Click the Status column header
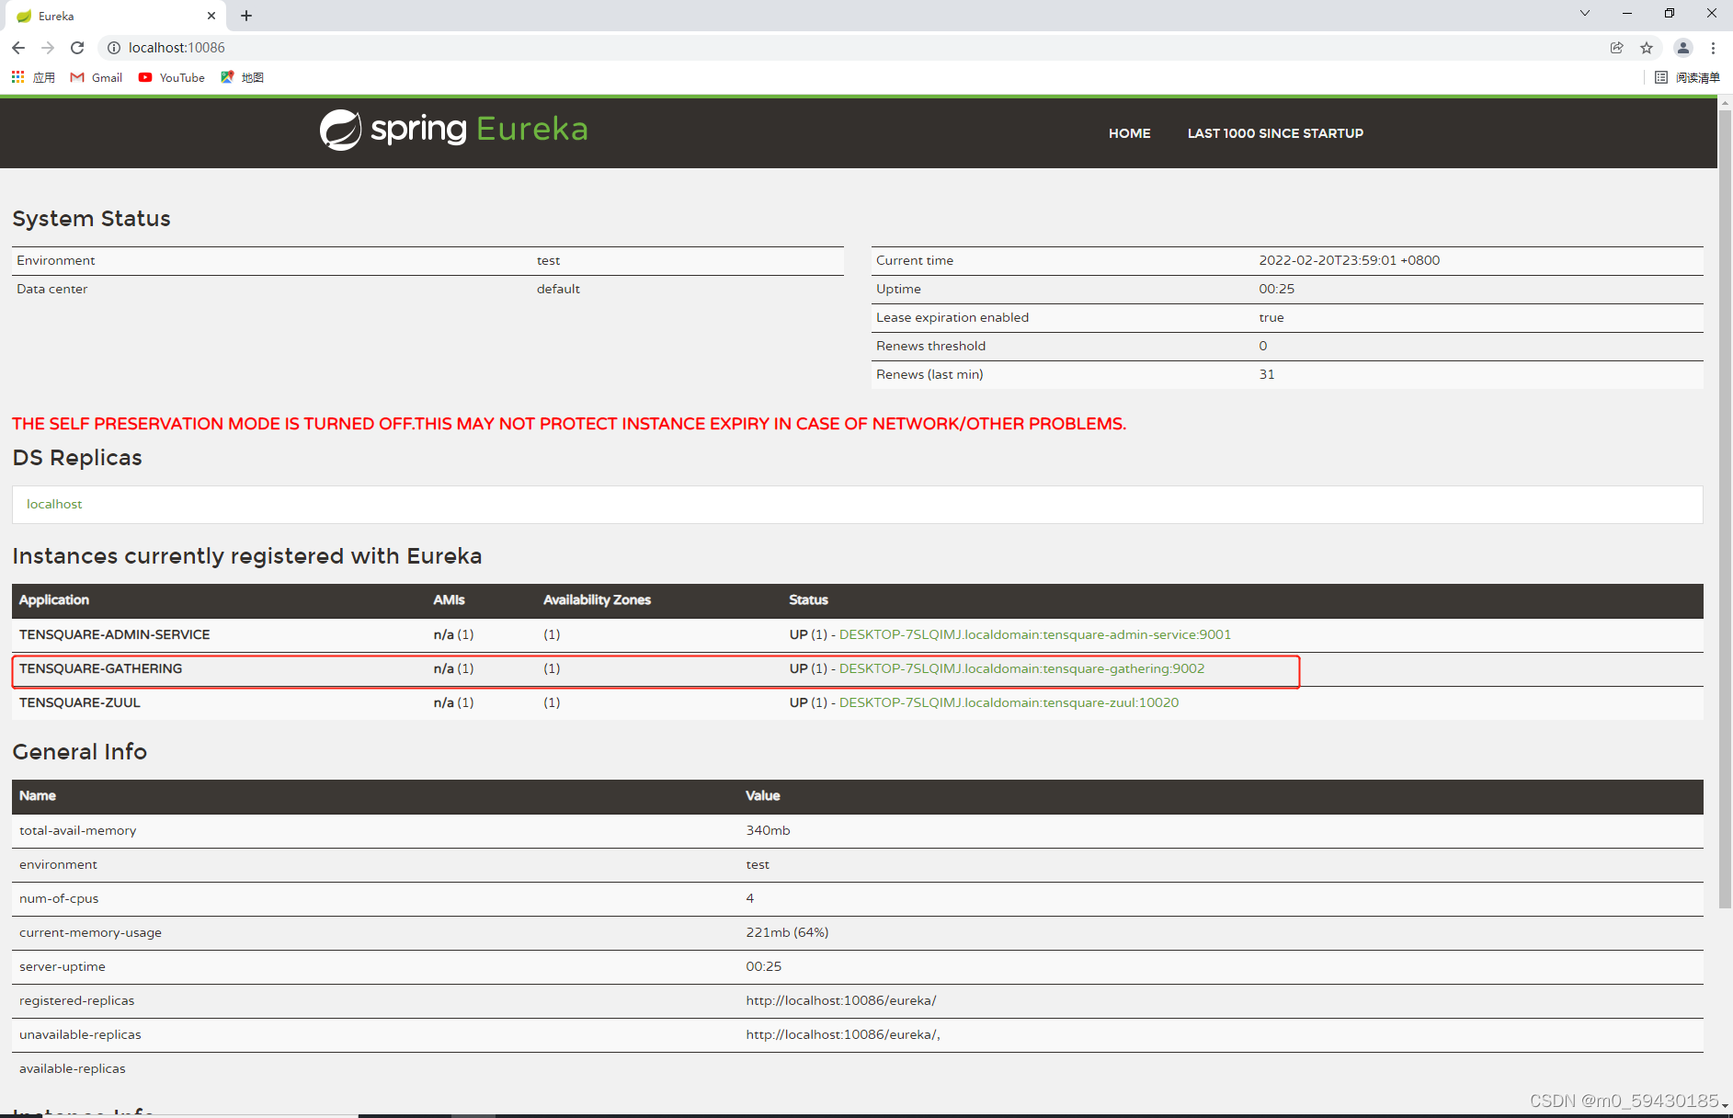Image resolution: width=1733 pixels, height=1118 pixels. 808,599
